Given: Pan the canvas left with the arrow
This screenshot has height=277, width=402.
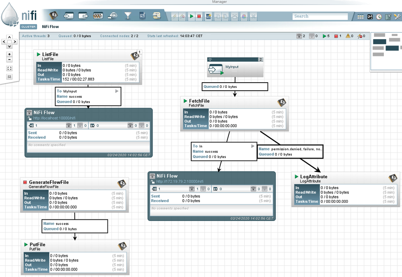Looking at the screenshot, I should tap(4, 42).
